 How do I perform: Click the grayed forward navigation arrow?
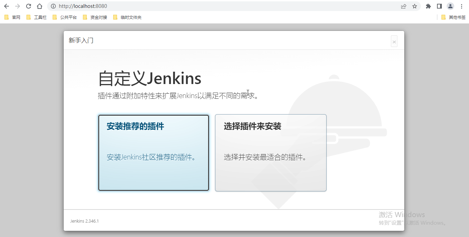pos(18,6)
